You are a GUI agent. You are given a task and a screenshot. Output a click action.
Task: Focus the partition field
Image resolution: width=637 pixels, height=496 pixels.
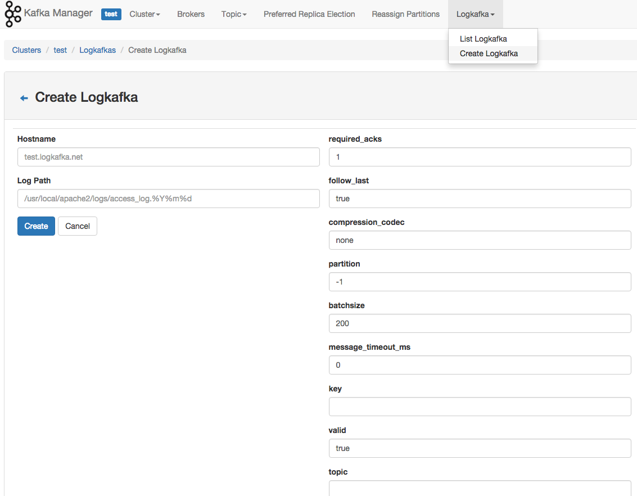[480, 282]
